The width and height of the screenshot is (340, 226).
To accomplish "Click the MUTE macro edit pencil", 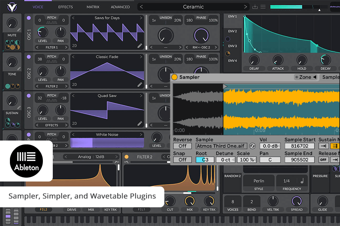I will (19, 30).
